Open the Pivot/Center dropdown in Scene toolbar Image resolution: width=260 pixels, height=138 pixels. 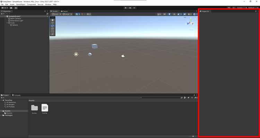coord(57,14)
